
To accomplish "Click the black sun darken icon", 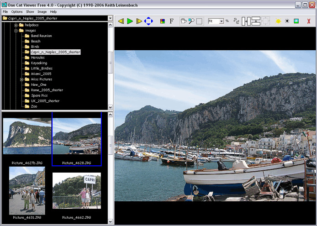I will tap(287, 21).
